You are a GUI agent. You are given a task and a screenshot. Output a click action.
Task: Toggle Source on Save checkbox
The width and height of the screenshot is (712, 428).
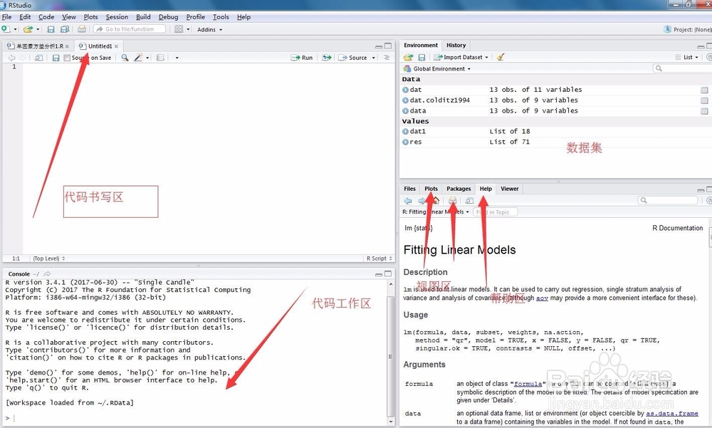pos(67,58)
